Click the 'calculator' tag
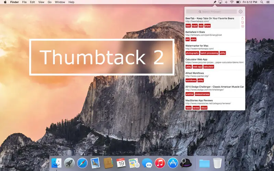The height and width of the screenshot is (171, 274). point(209,67)
